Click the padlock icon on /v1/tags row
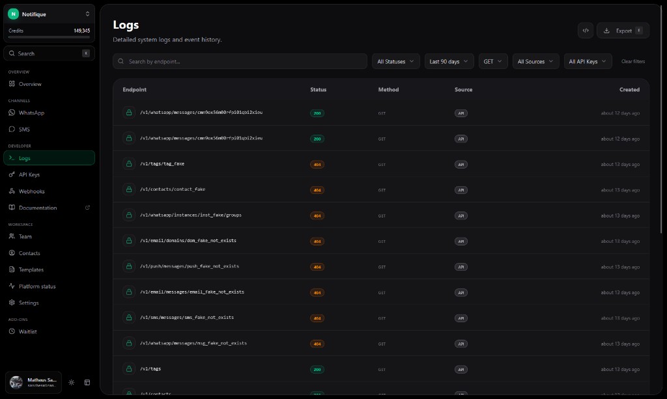Image resolution: width=667 pixels, height=399 pixels. 128,368
